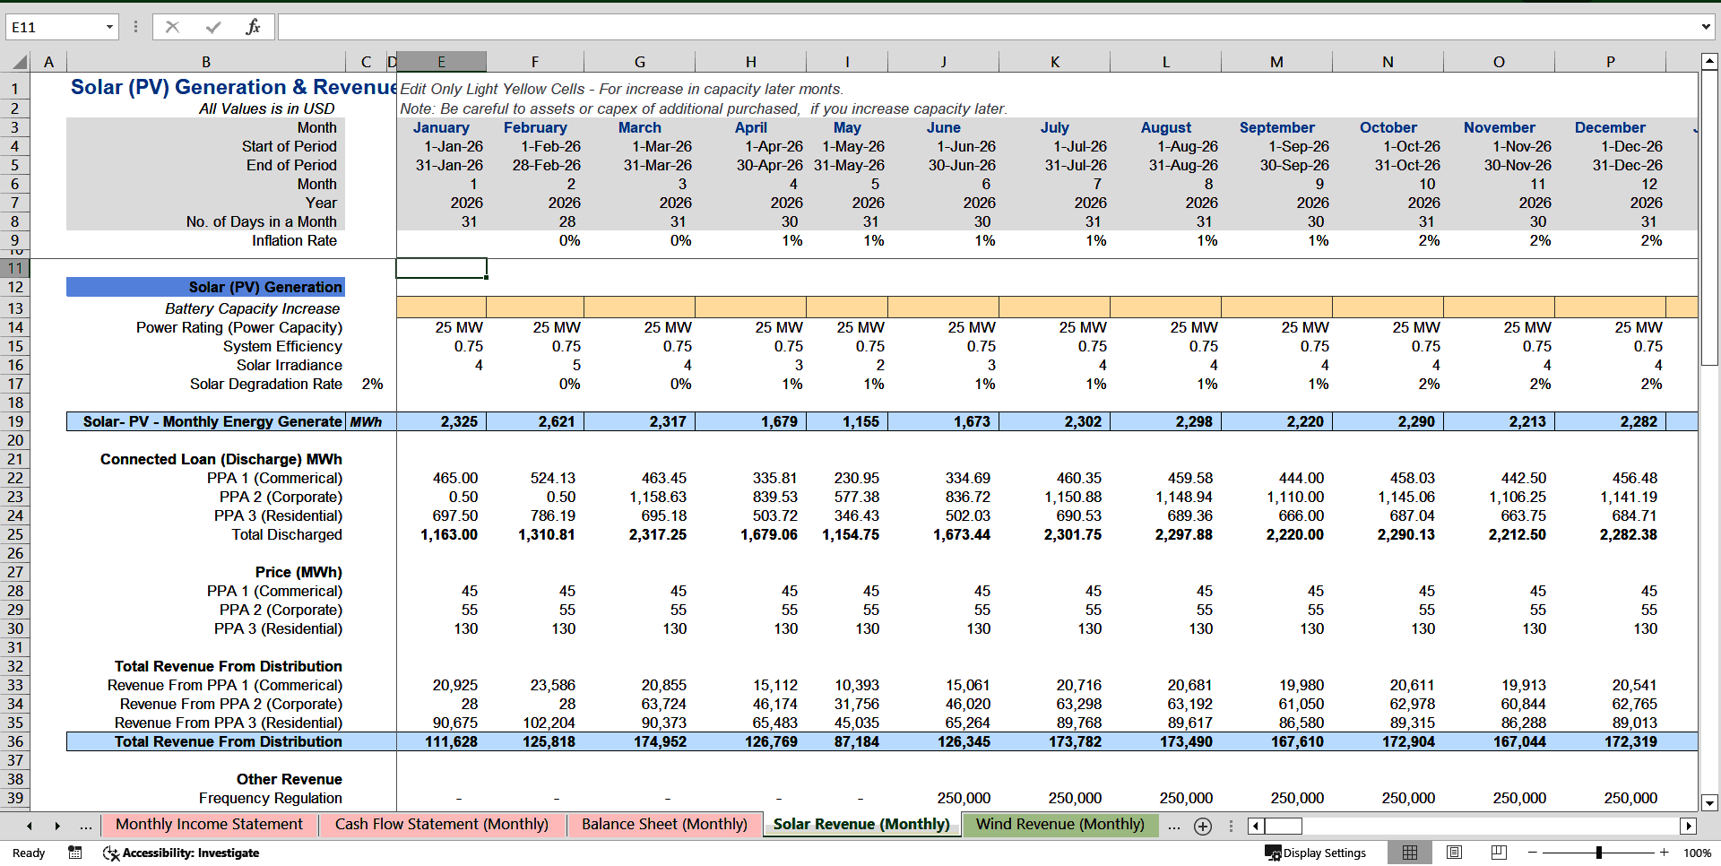Click the zoom slider handle

coord(1598,853)
